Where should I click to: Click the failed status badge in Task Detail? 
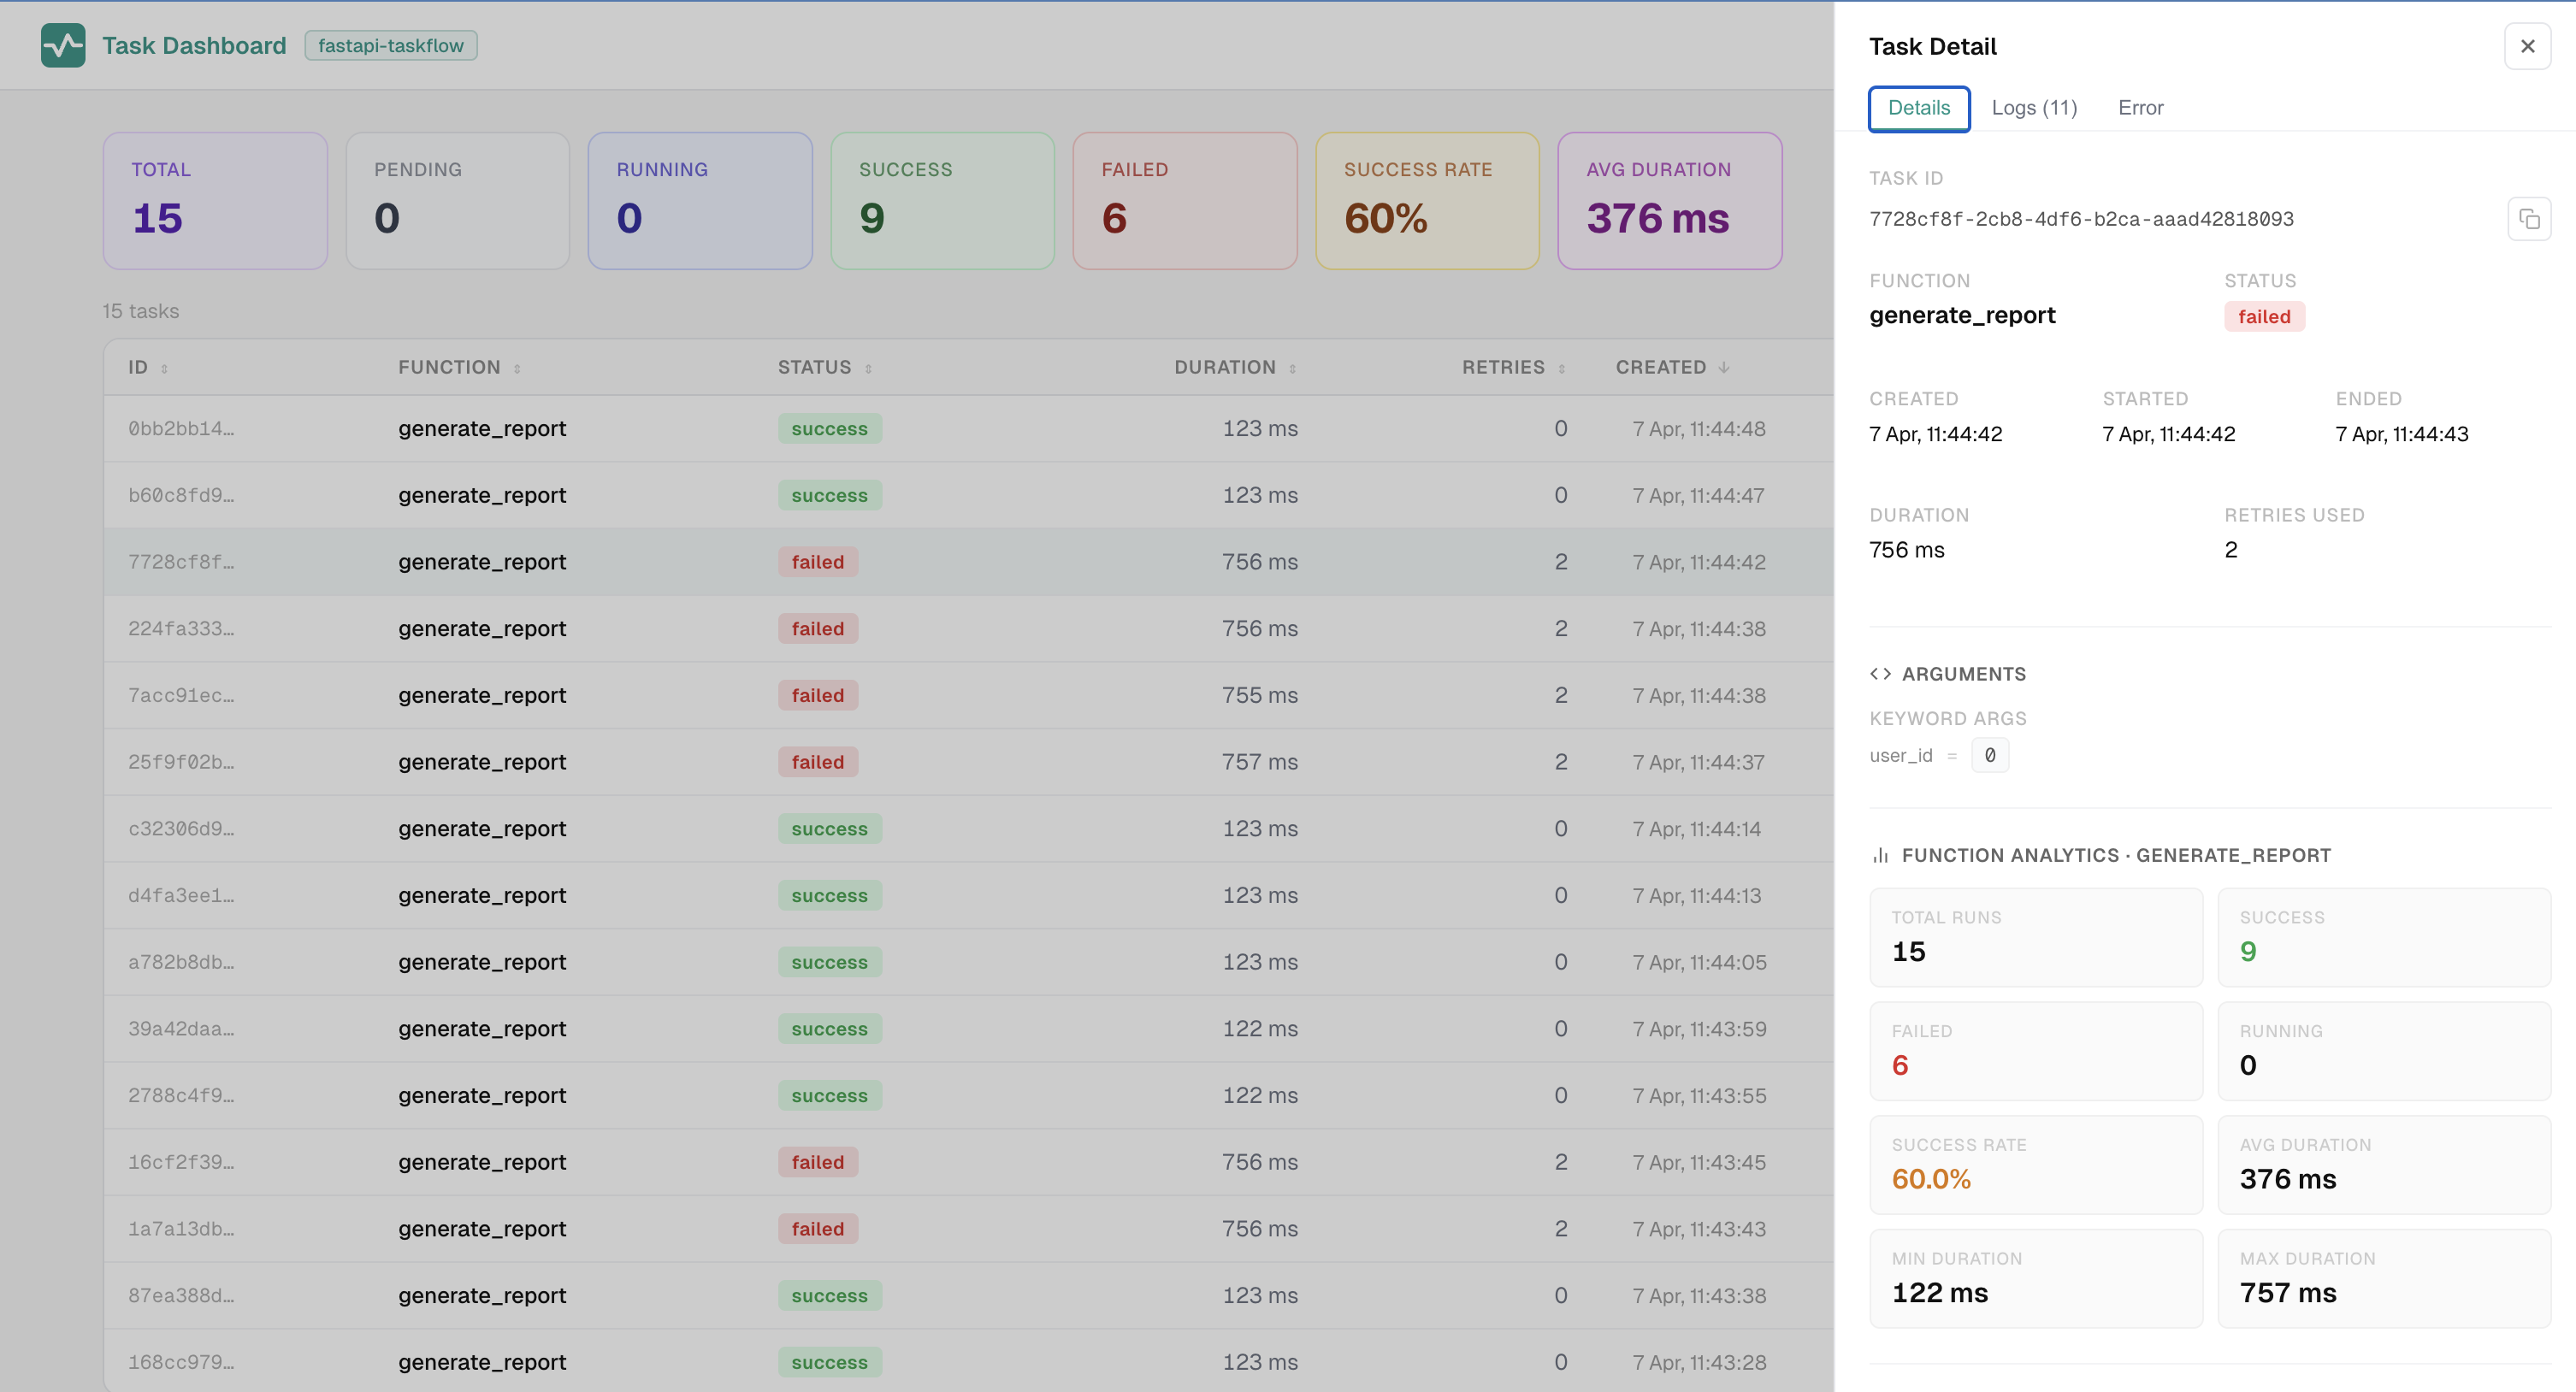(2263, 317)
